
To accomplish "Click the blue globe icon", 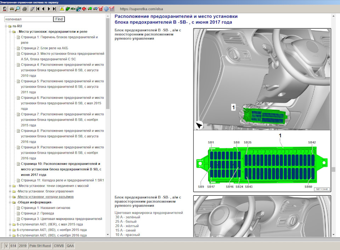I will point(106,9).
